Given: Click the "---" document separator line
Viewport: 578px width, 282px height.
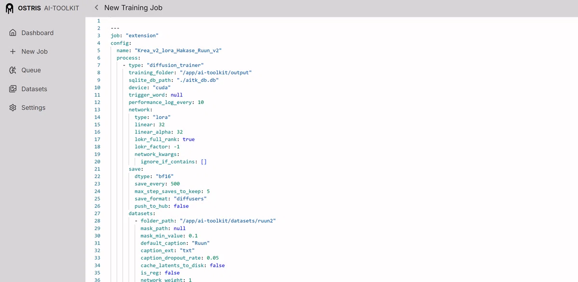Looking at the screenshot, I should pos(115,28).
